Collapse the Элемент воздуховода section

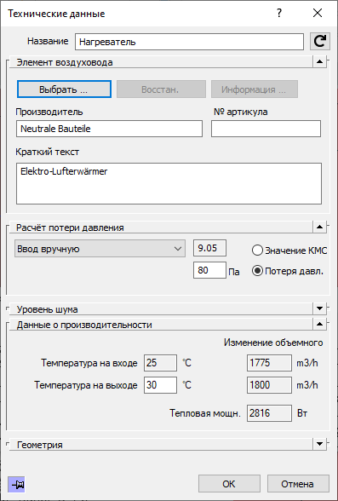click(x=320, y=61)
